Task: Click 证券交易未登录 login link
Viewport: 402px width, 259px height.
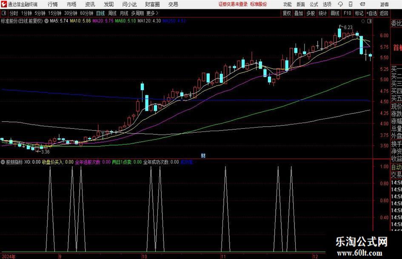Action: pyautogui.click(x=233, y=4)
